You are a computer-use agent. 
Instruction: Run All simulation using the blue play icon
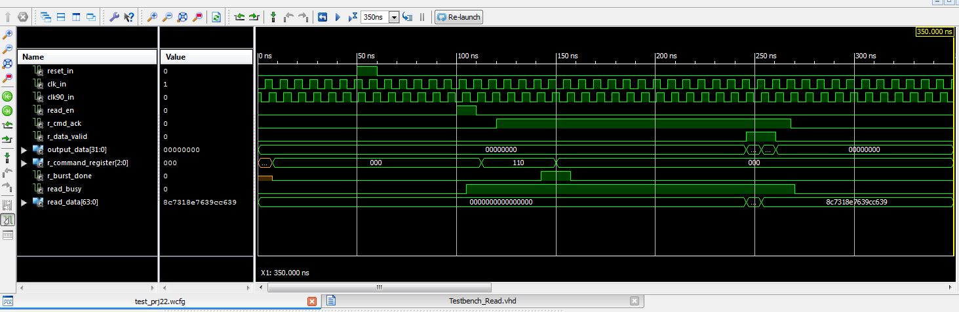pyautogui.click(x=338, y=16)
